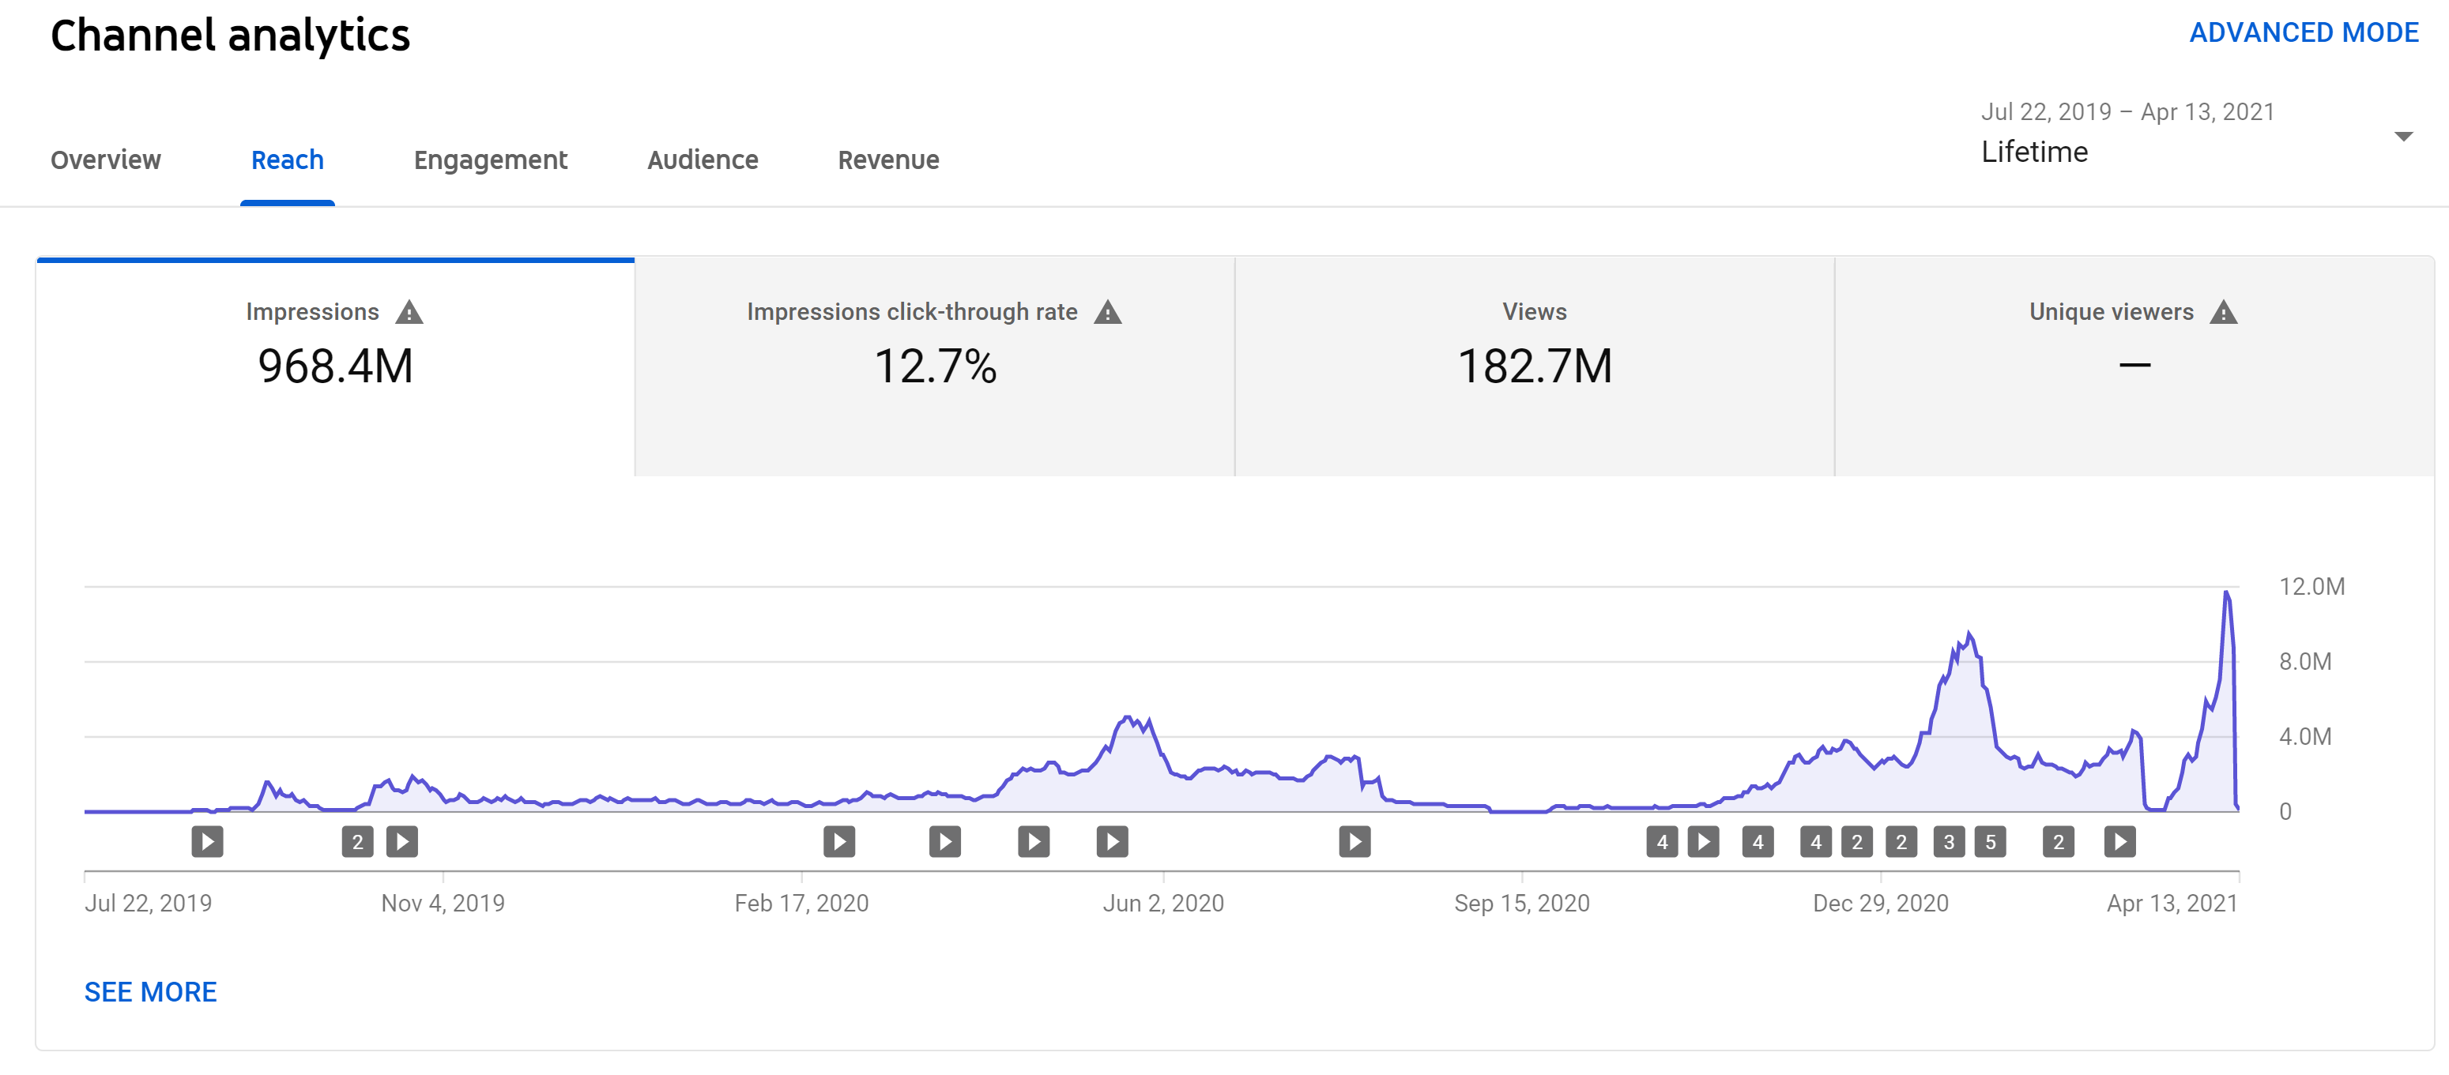Click the video play marker just before Nov 4, 2019
This screenshot has height=1075, width=2449.
[402, 841]
